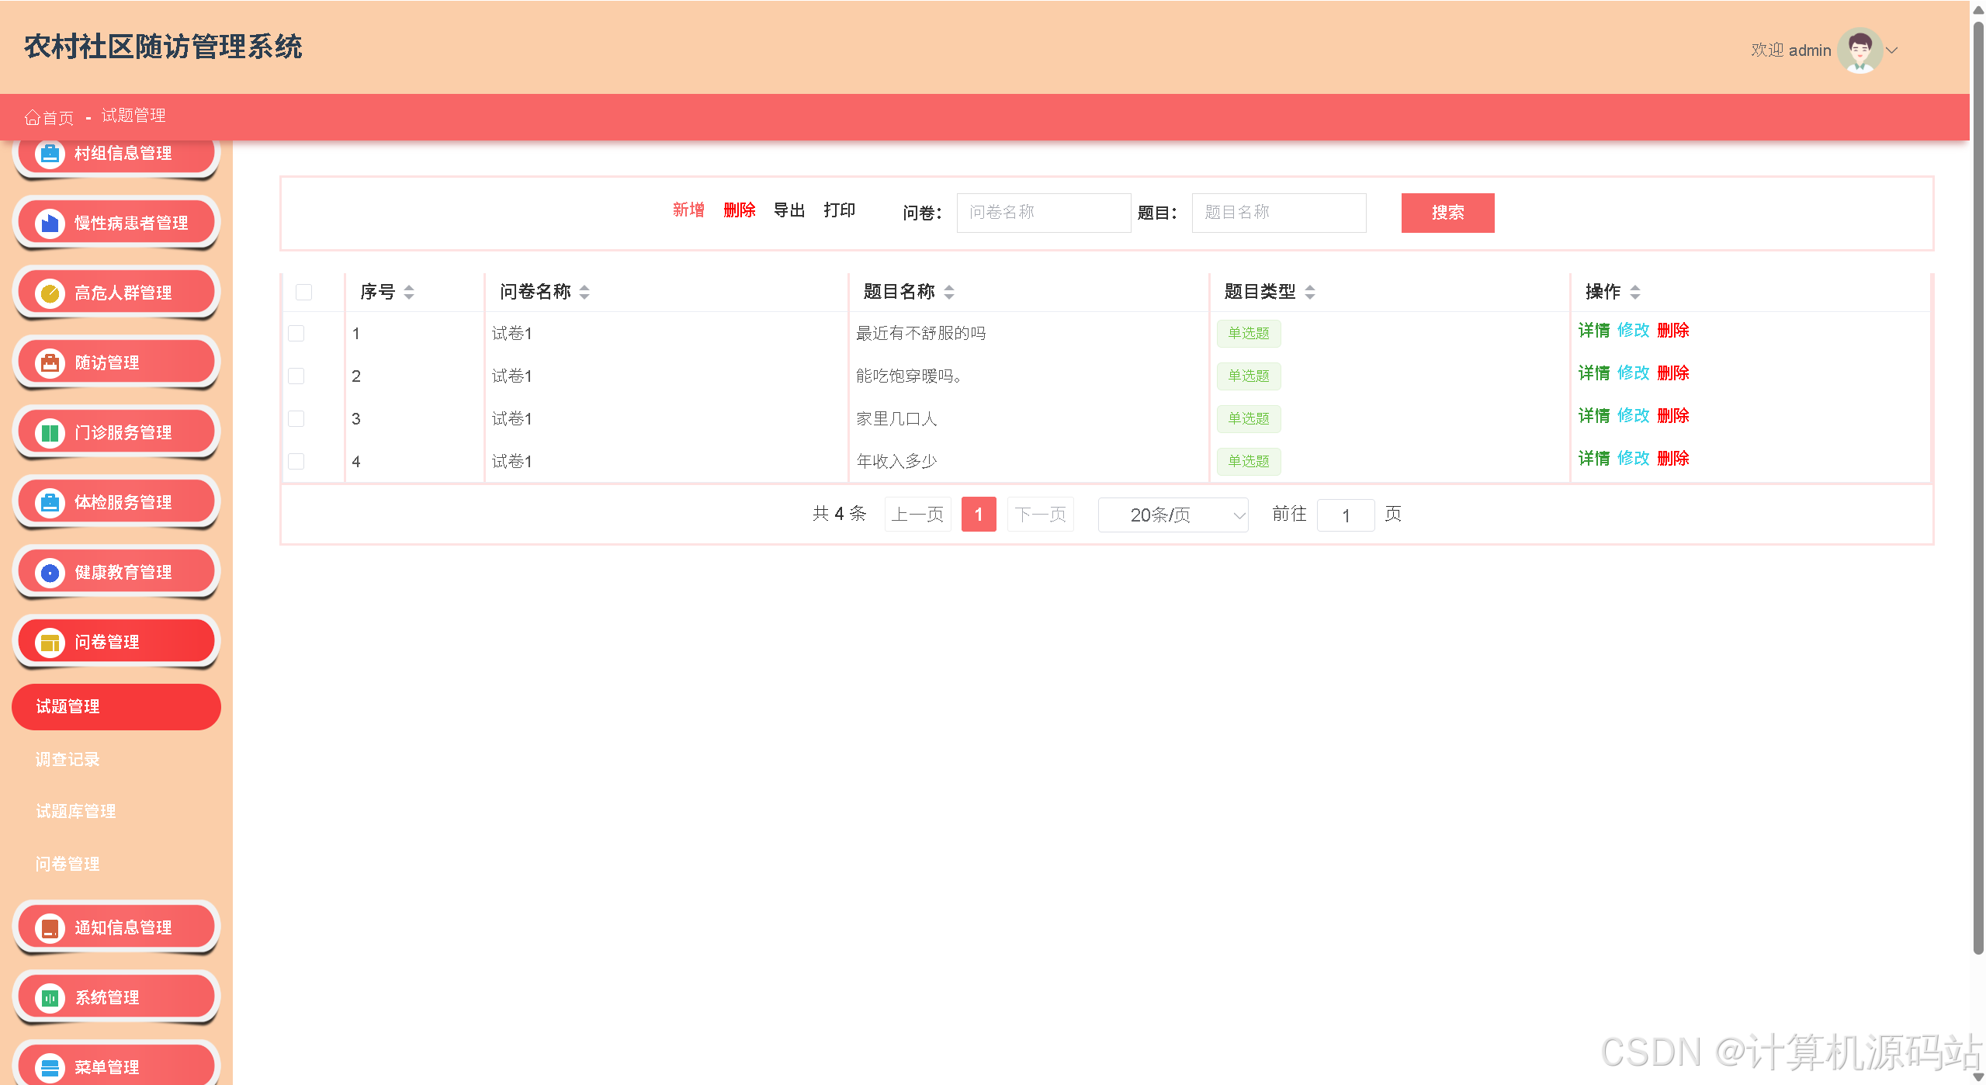
Task: Check the row 1 checkbox 最近有不舒服的吗
Action: [x=296, y=333]
